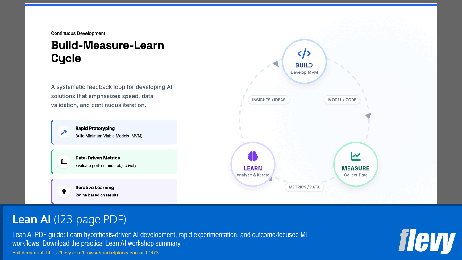Screen dimensions: 462x260
Task: Click the line-chart icon in the MEASURE circle
Action: (x=356, y=156)
